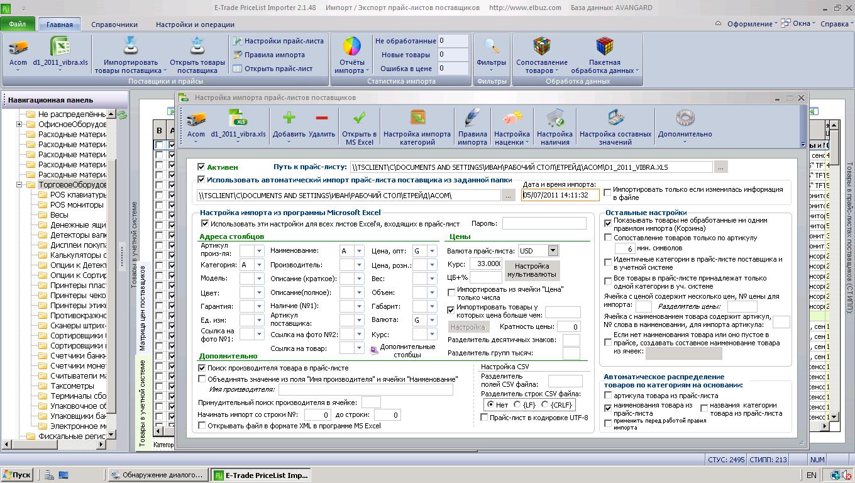The width and height of the screenshot is (855, 483).
Task: Select the {CRLF} row delimiter option
Action: click(546, 405)
